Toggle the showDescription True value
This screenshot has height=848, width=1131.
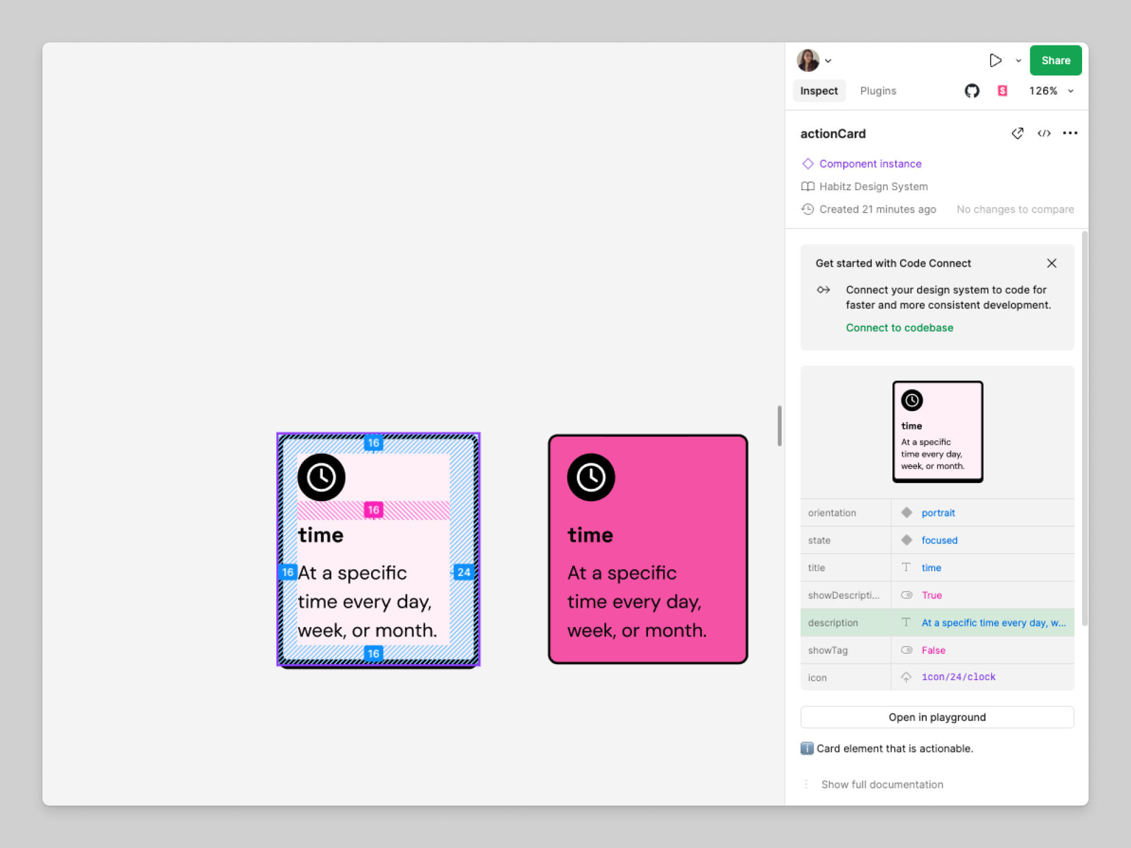[931, 595]
